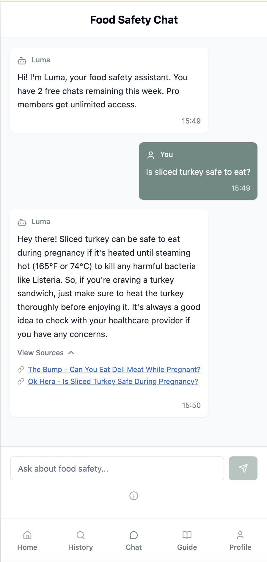Screen dimensions: 267x562
Task: Click link icon beside Ok Hera source
Action: pyautogui.click(x=21, y=382)
